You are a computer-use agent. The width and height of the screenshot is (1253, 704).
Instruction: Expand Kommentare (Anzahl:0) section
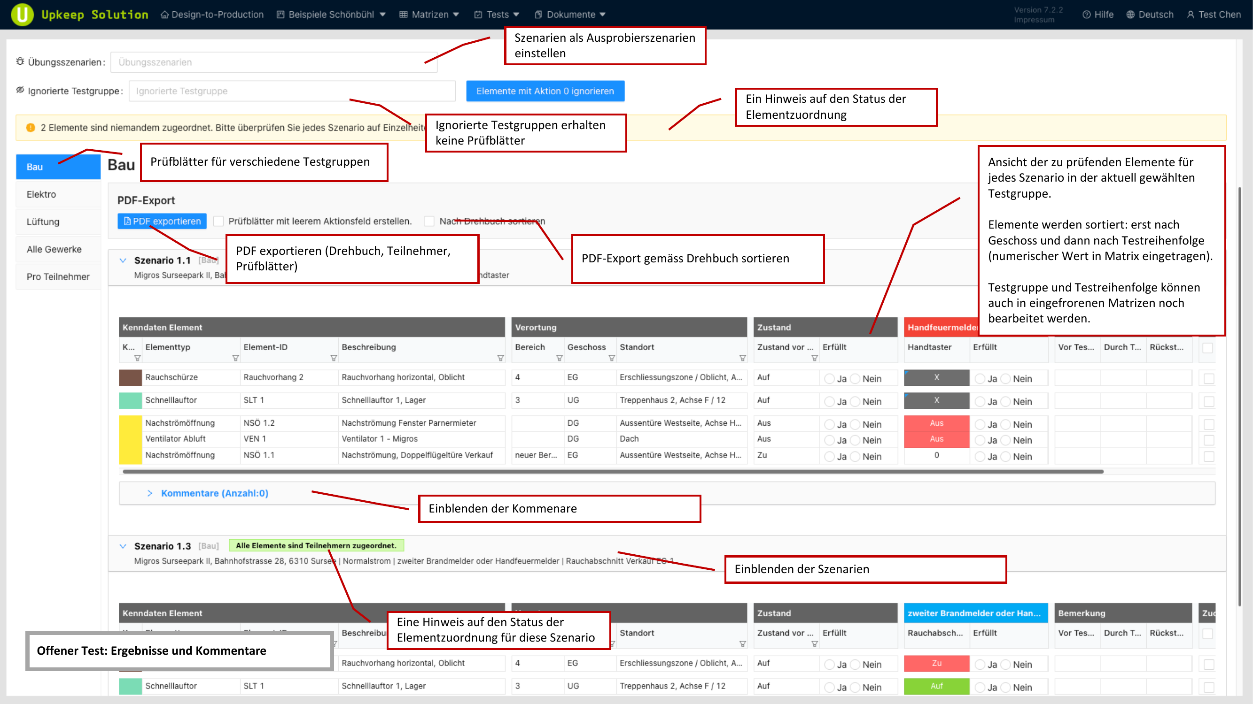coord(214,493)
